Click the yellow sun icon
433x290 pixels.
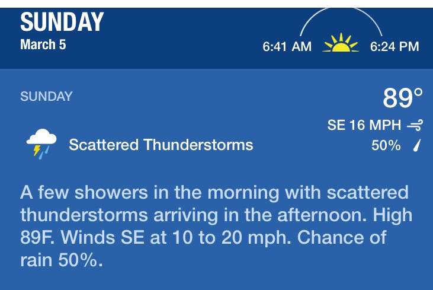coord(341,44)
